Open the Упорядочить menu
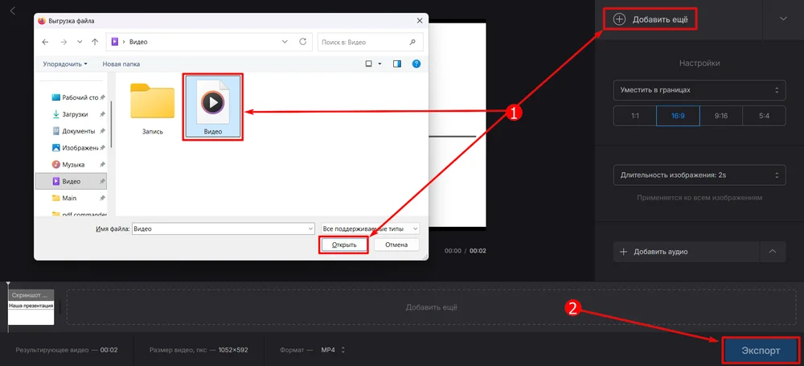Image resolution: width=804 pixels, height=366 pixels. [65, 64]
